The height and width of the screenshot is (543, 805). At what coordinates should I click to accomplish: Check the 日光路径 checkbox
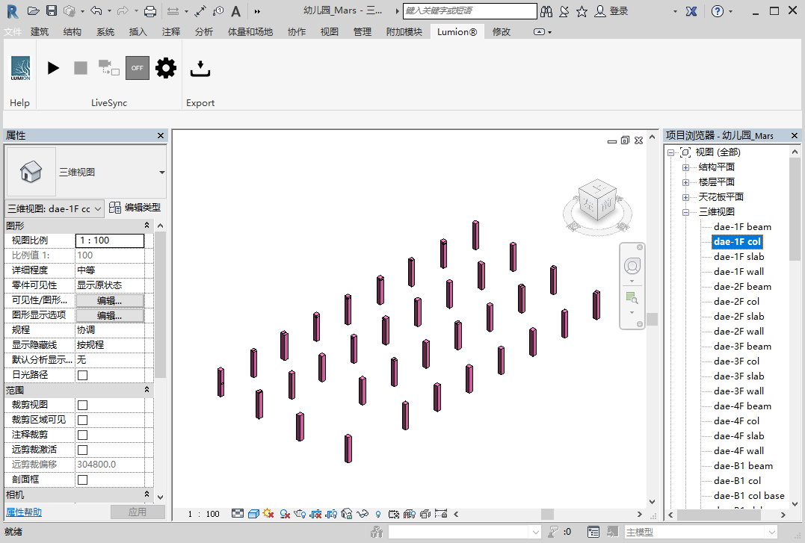(83, 375)
